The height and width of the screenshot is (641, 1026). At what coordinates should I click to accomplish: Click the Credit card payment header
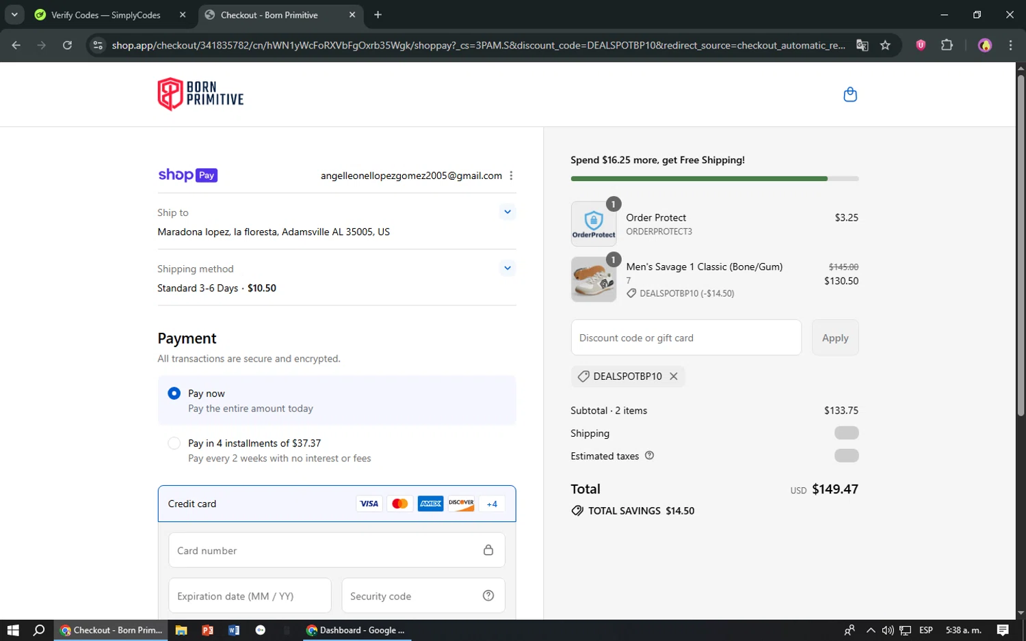pos(337,504)
